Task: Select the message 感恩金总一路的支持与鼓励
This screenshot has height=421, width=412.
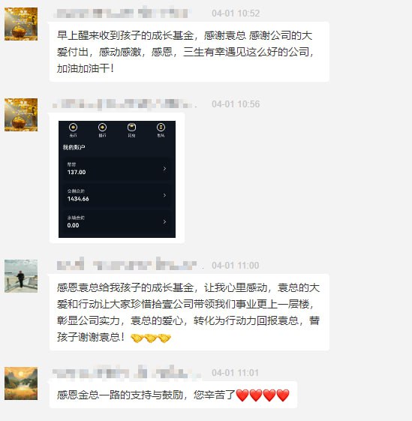Action: pos(173,395)
